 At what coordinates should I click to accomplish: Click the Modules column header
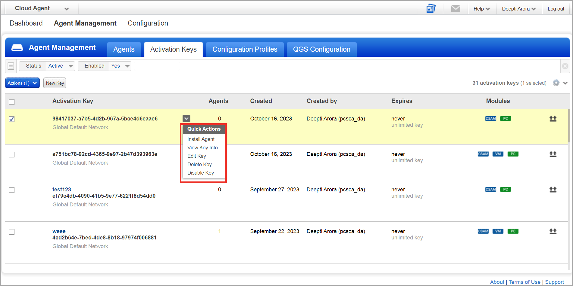pos(498,101)
